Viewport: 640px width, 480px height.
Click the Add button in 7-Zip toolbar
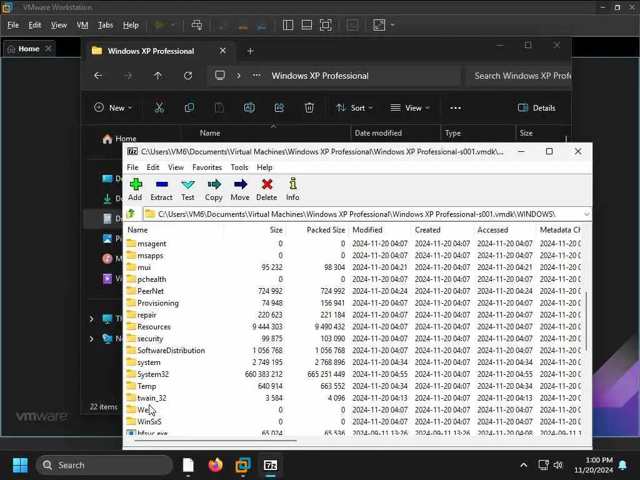coord(135,190)
